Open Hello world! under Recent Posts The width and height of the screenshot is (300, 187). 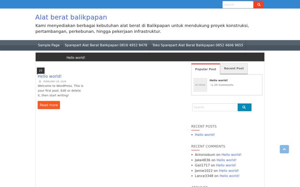205,135
